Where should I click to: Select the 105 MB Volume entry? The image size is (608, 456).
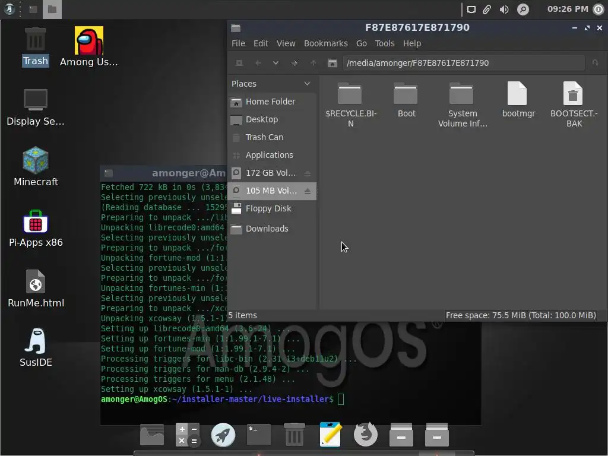click(265, 191)
